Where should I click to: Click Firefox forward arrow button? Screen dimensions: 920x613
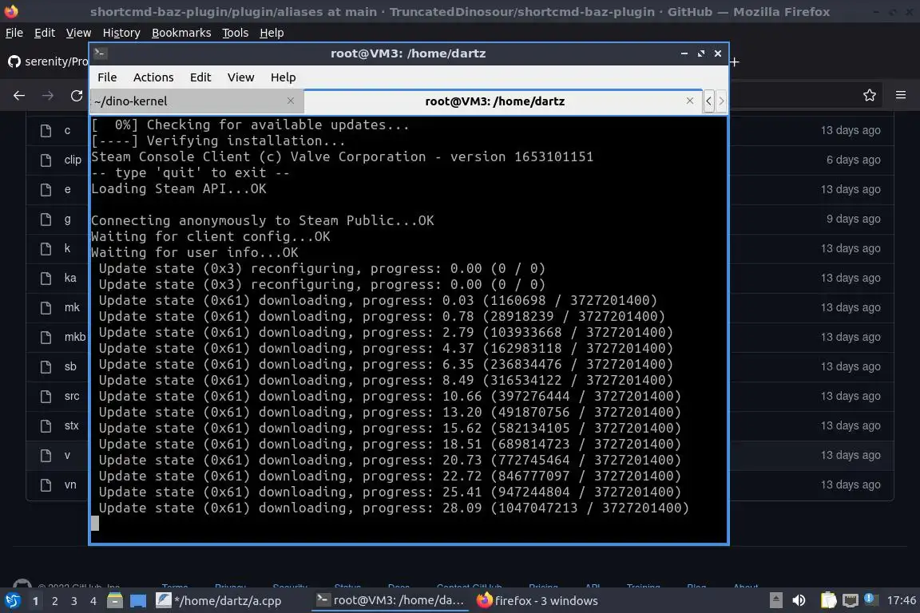click(x=48, y=96)
